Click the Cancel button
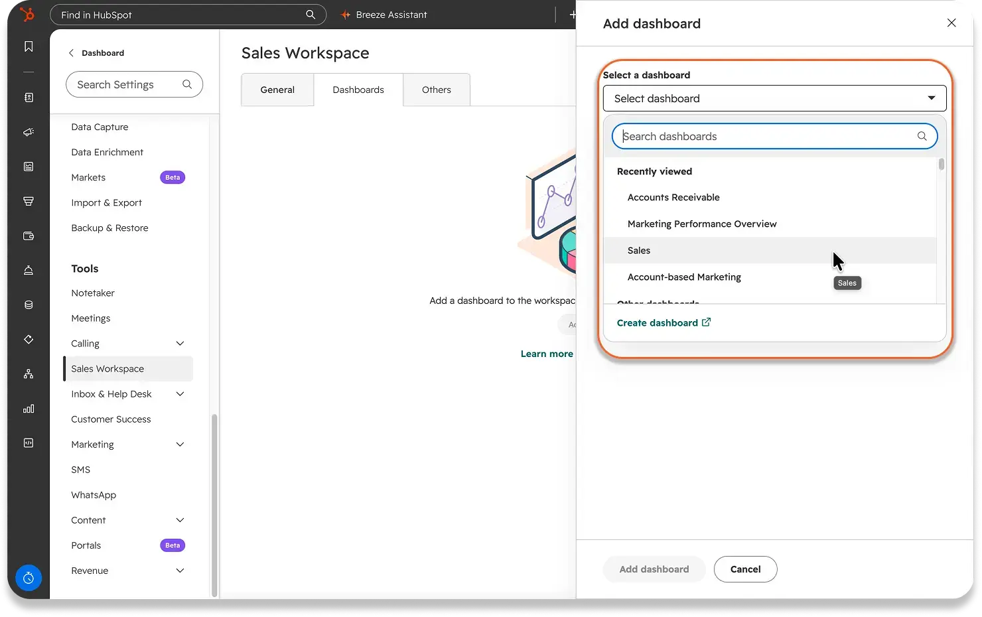Image resolution: width=982 pixels, height=617 pixels. [745, 569]
